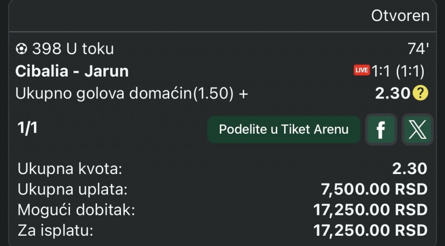This screenshot has height=246, width=445.
Task: Click the red LIVE badge
Action: 361,71
